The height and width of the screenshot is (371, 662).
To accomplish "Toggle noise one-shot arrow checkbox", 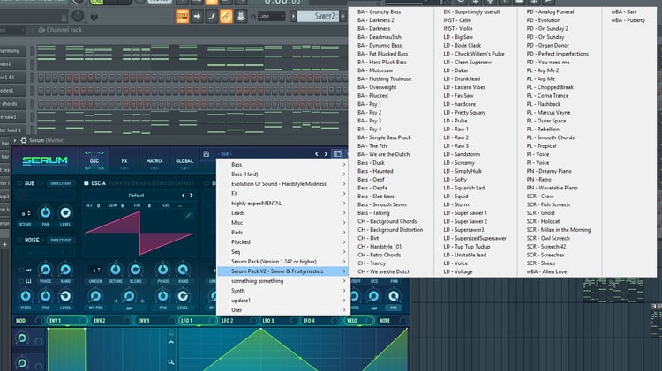I will click(21, 270).
